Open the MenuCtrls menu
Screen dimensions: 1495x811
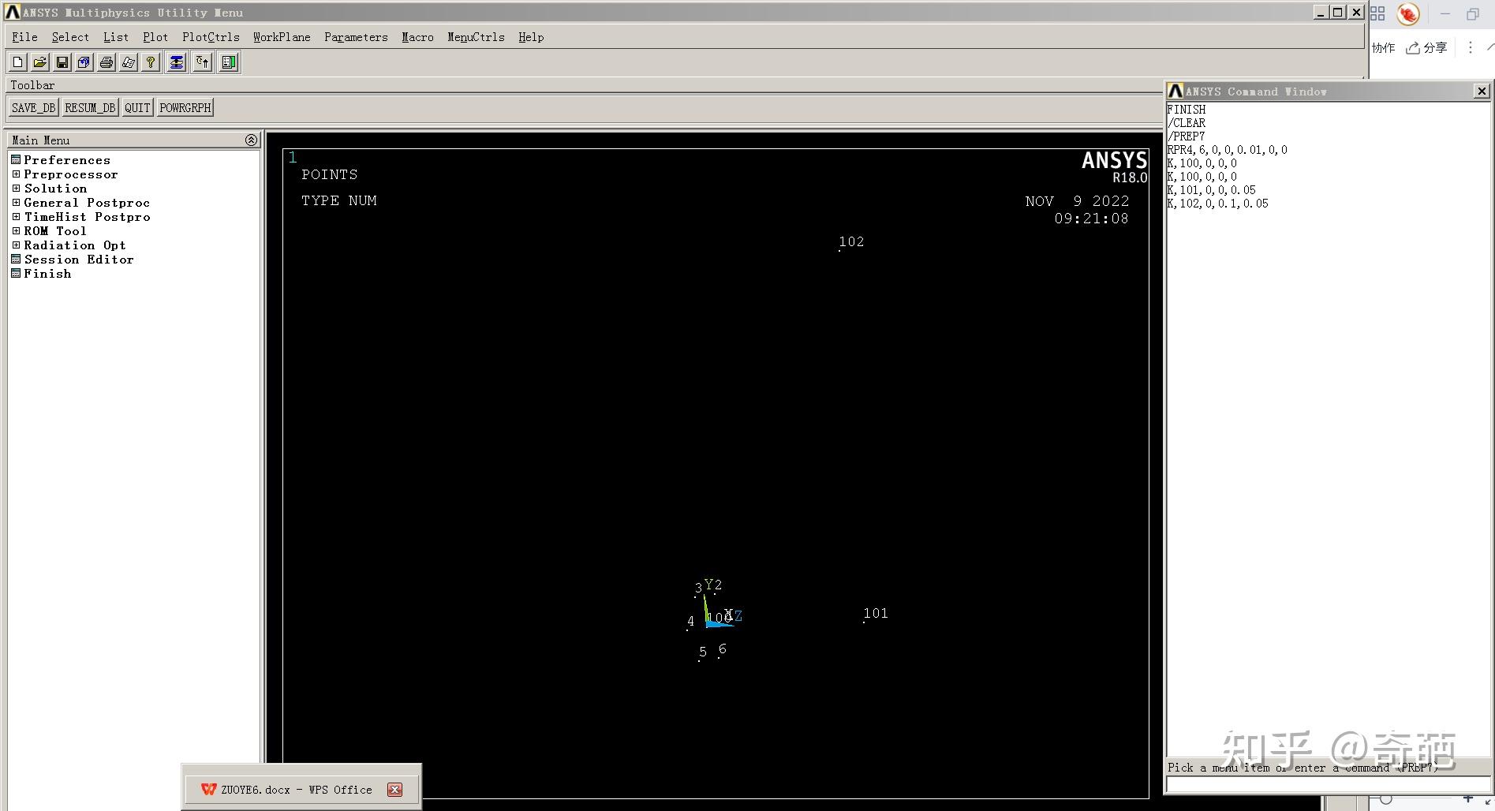tap(476, 37)
